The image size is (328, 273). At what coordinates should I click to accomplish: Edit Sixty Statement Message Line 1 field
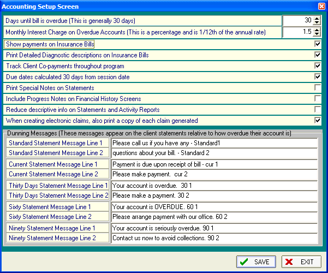tap(214, 207)
